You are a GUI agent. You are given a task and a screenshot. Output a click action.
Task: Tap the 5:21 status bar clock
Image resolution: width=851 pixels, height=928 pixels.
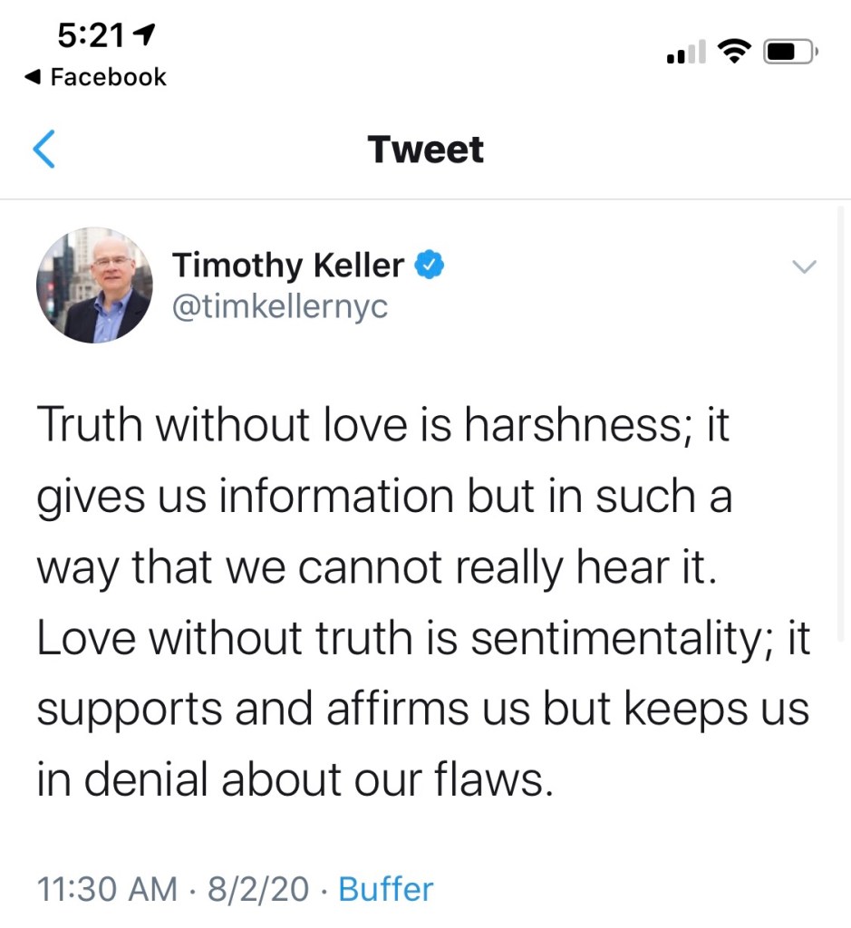[92, 35]
